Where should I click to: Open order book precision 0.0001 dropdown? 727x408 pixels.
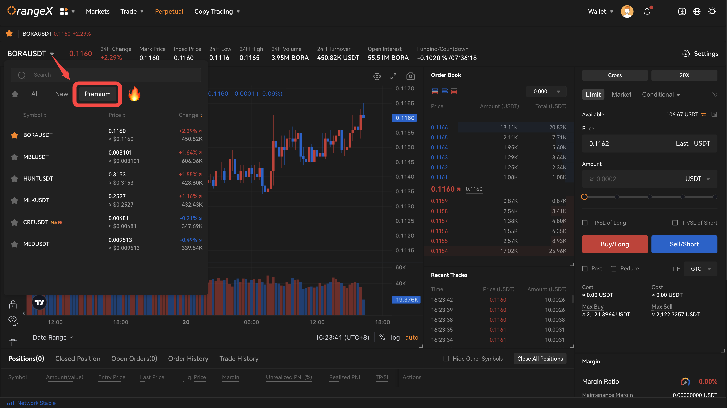coord(546,91)
